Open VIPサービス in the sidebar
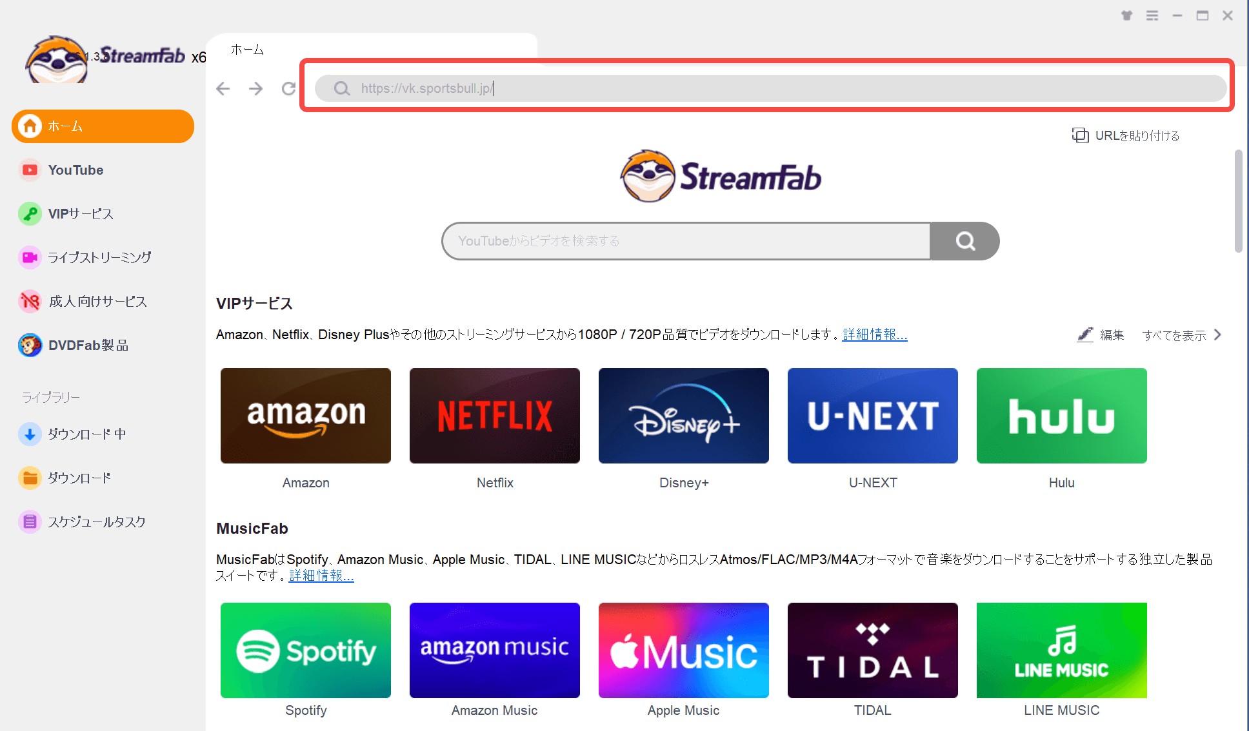This screenshot has height=731, width=1249. (x=103, y=214)
